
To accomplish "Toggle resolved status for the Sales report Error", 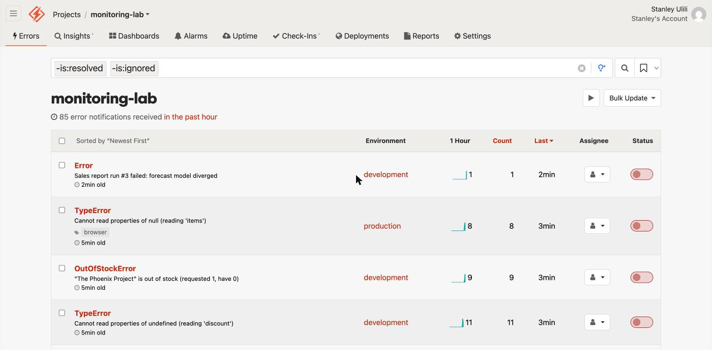I will pos(642,175).
